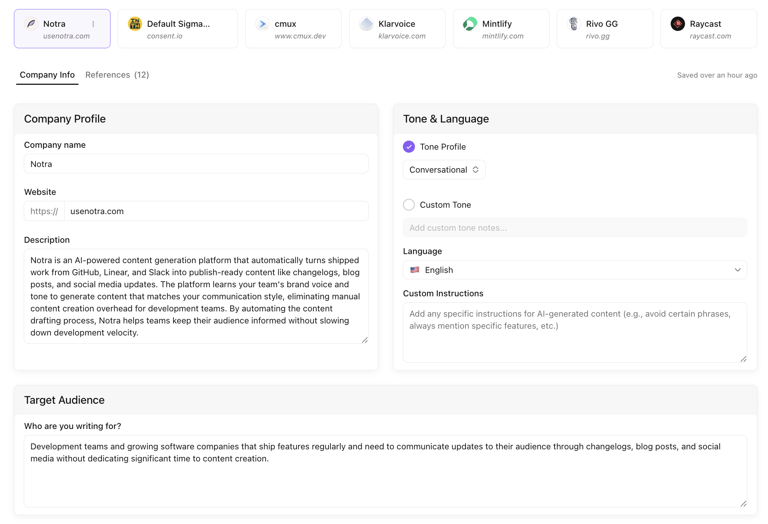Click the cmux arrow logo icon
This screenshot has height=524, width=768.
tap(262, 24)
